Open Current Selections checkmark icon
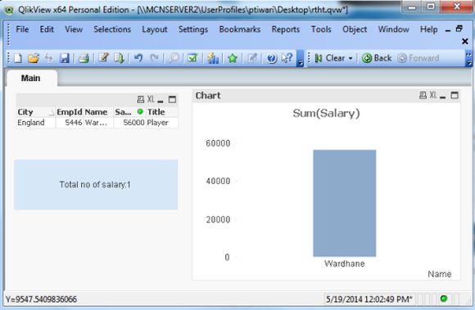 tap(192, 58)
